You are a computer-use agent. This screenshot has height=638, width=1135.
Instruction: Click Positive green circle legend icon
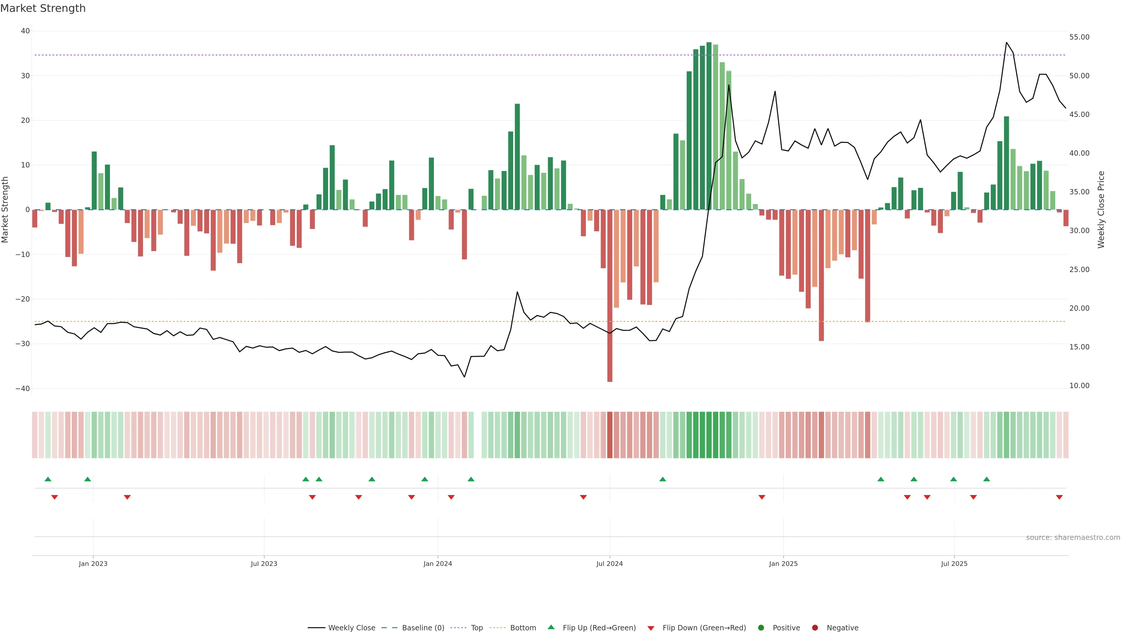[x=761, y=627]
